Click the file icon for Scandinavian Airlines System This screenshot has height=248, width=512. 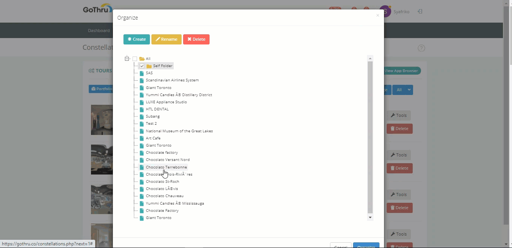tap(142, 80)
